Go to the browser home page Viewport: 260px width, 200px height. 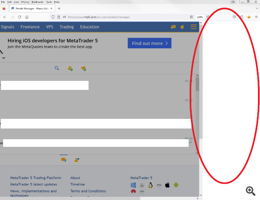pos(27,17)
